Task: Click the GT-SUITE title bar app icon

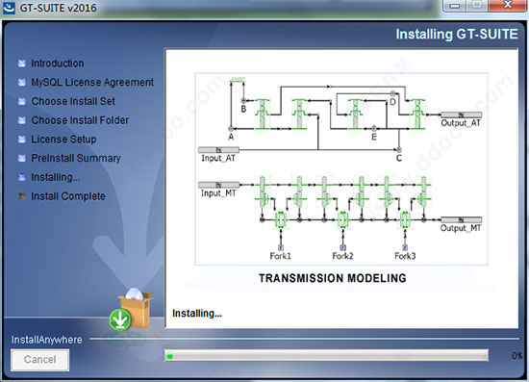Action: 9,8
